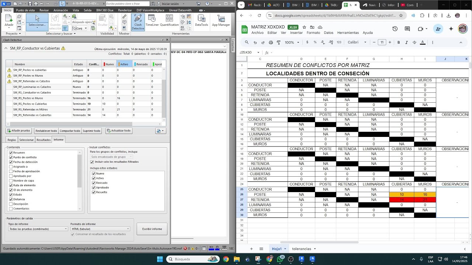Reload the browser page
Viewport: 472px width, 265px height.
259,15
